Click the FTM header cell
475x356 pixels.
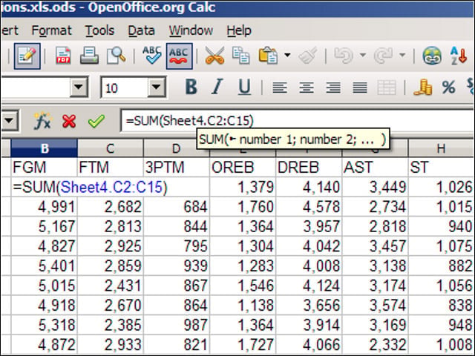point(111,167)
